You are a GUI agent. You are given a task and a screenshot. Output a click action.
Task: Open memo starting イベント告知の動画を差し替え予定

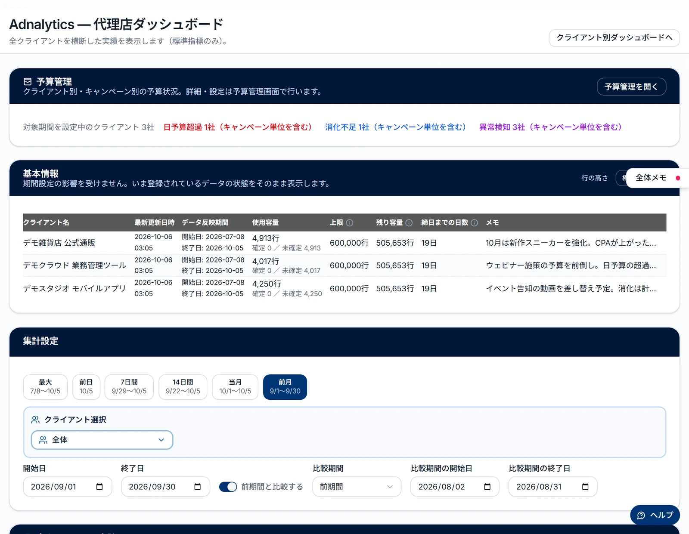point(571,288)
